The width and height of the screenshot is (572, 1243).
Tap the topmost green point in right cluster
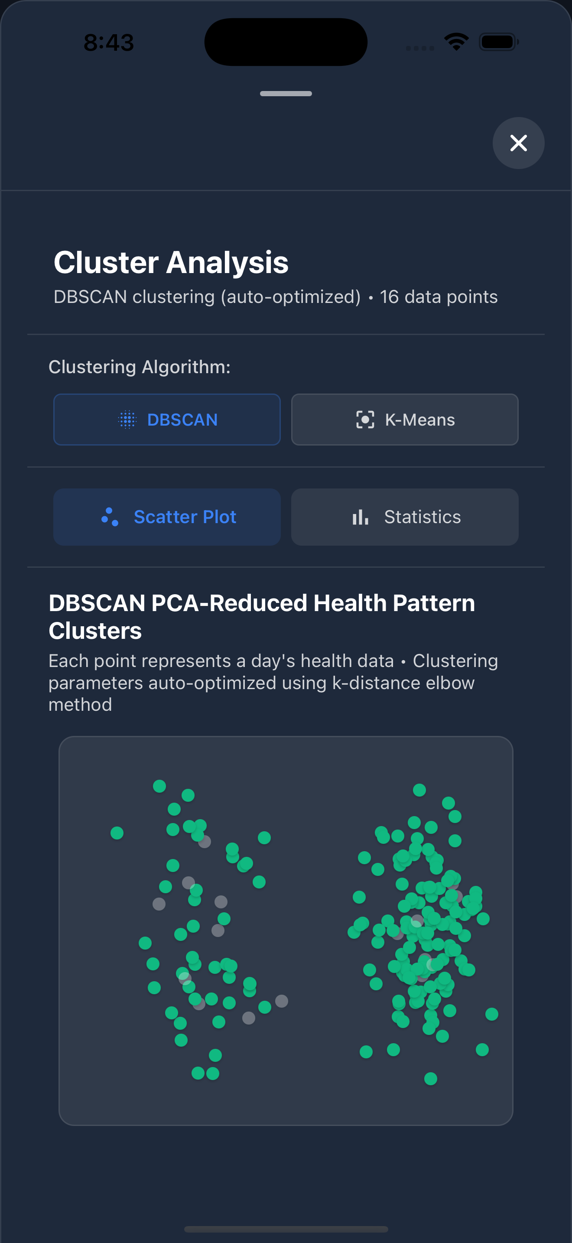(x=419, y=790)
